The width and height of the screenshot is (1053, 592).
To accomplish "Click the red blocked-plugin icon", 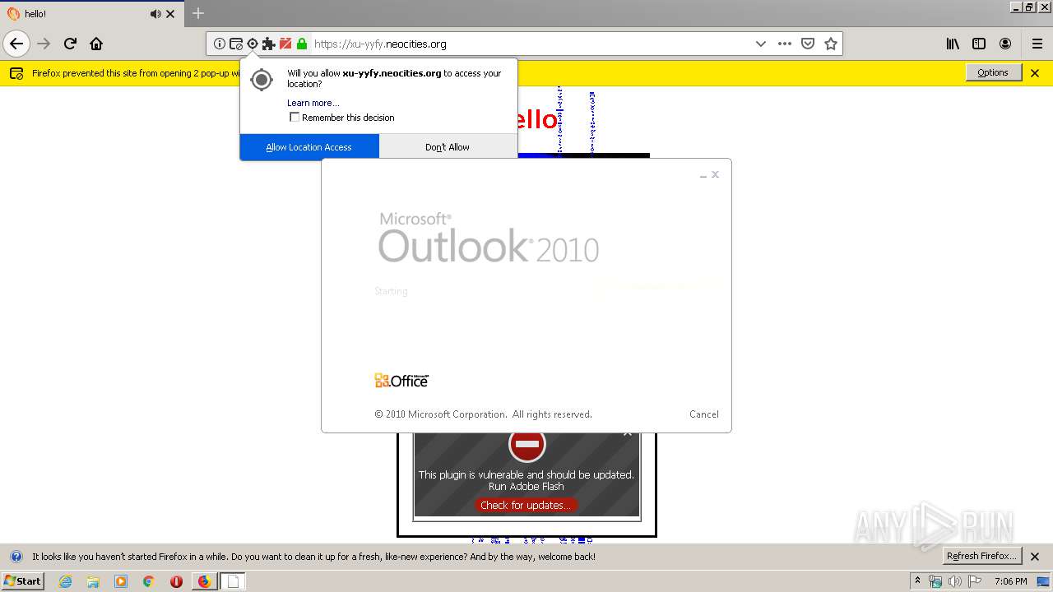I will pyautogui.click(x=285, y=44).
